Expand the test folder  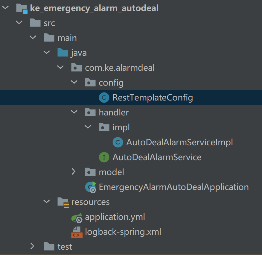tap(33, 246)
